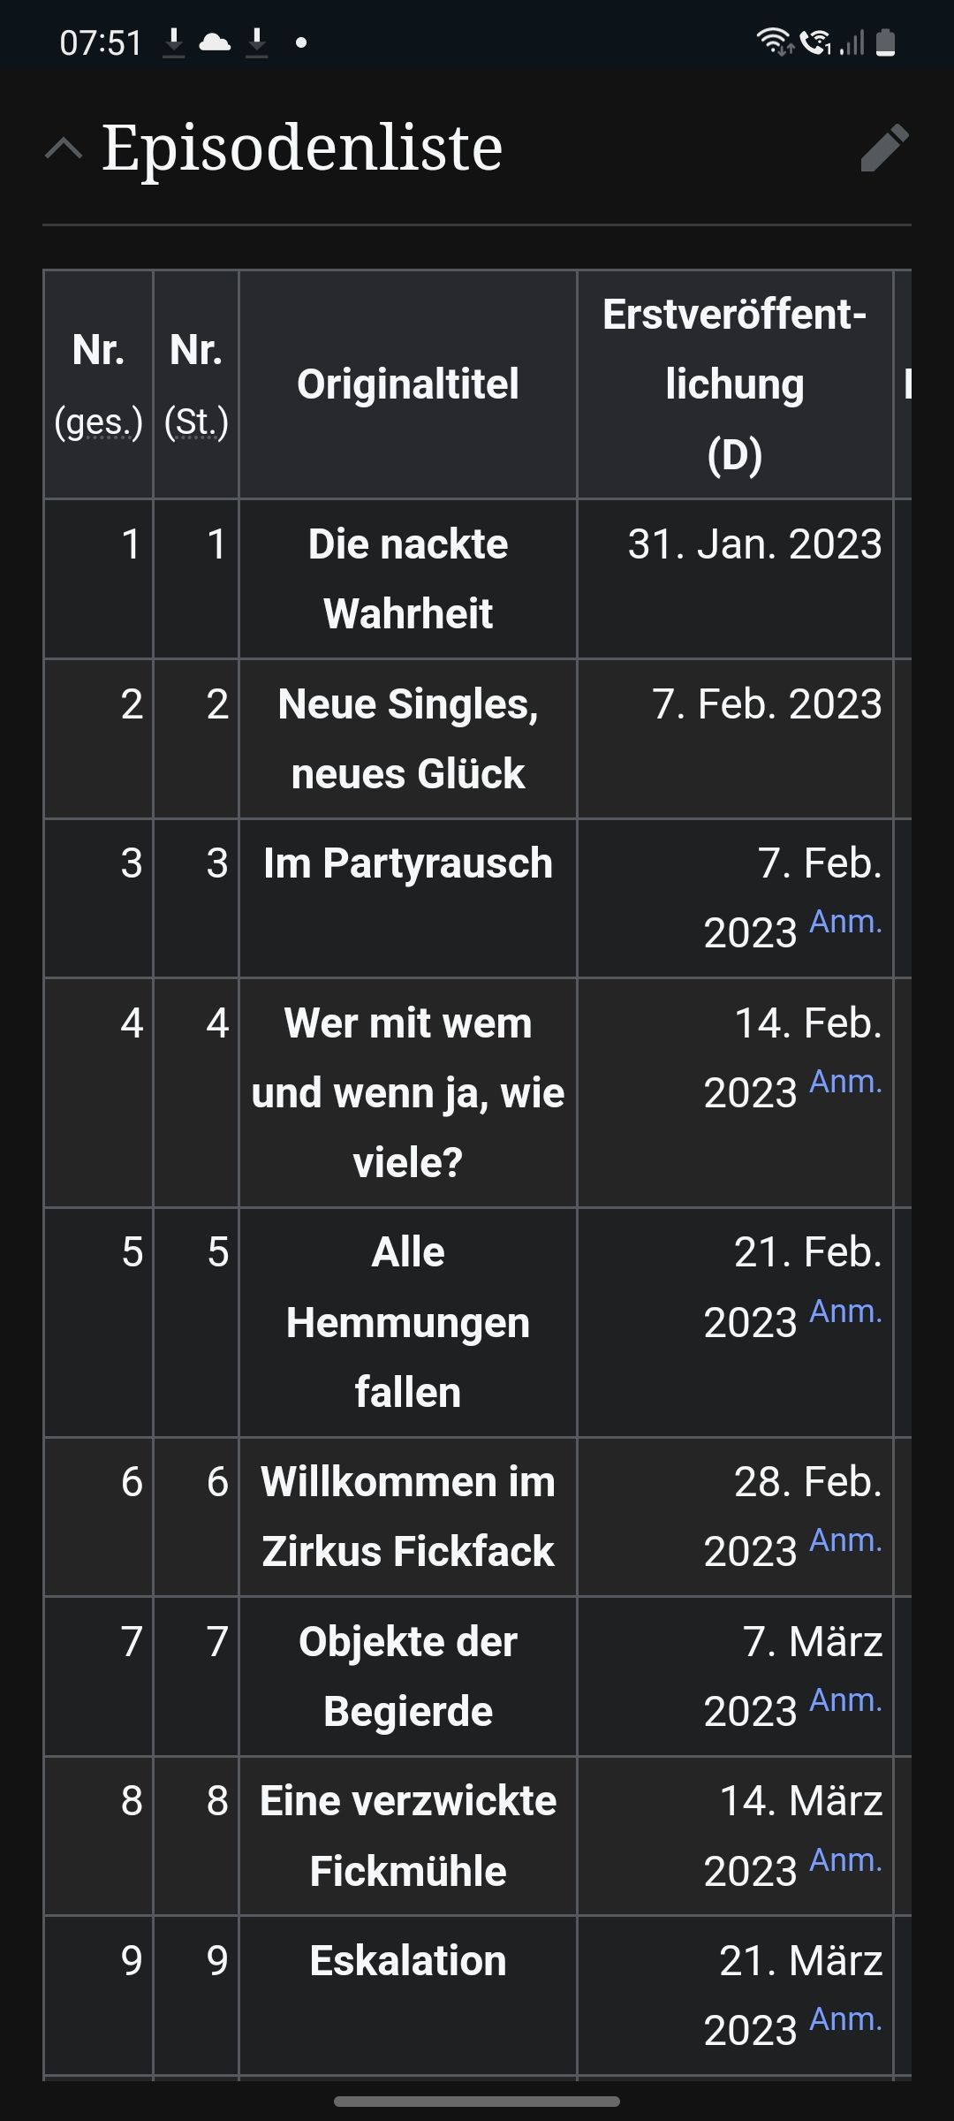Tap the "(St.)" abbreviation in header
Screen dimensions: 954x2121
(196, 422)
